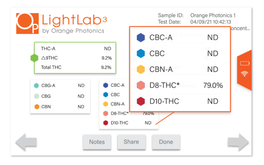
Task: Click the Wi-Fi signal icon
Action: tap(244, 74)
